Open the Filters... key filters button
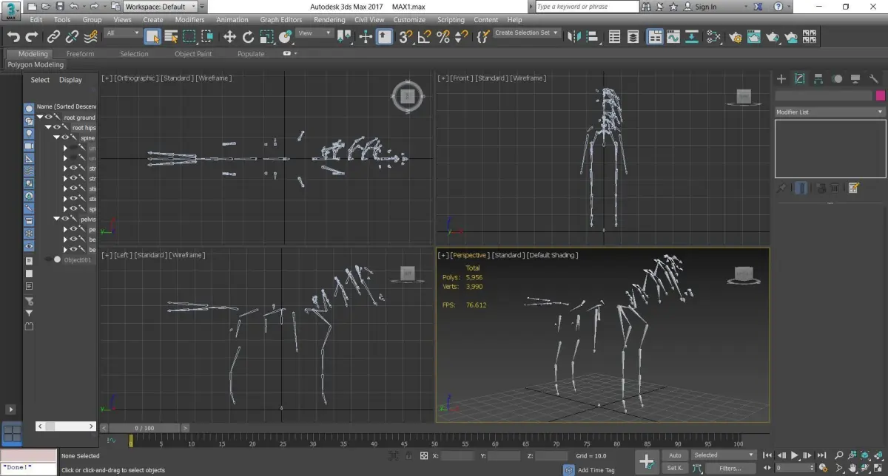This screenshot has width=888, height=476. (x=730, y=468)
